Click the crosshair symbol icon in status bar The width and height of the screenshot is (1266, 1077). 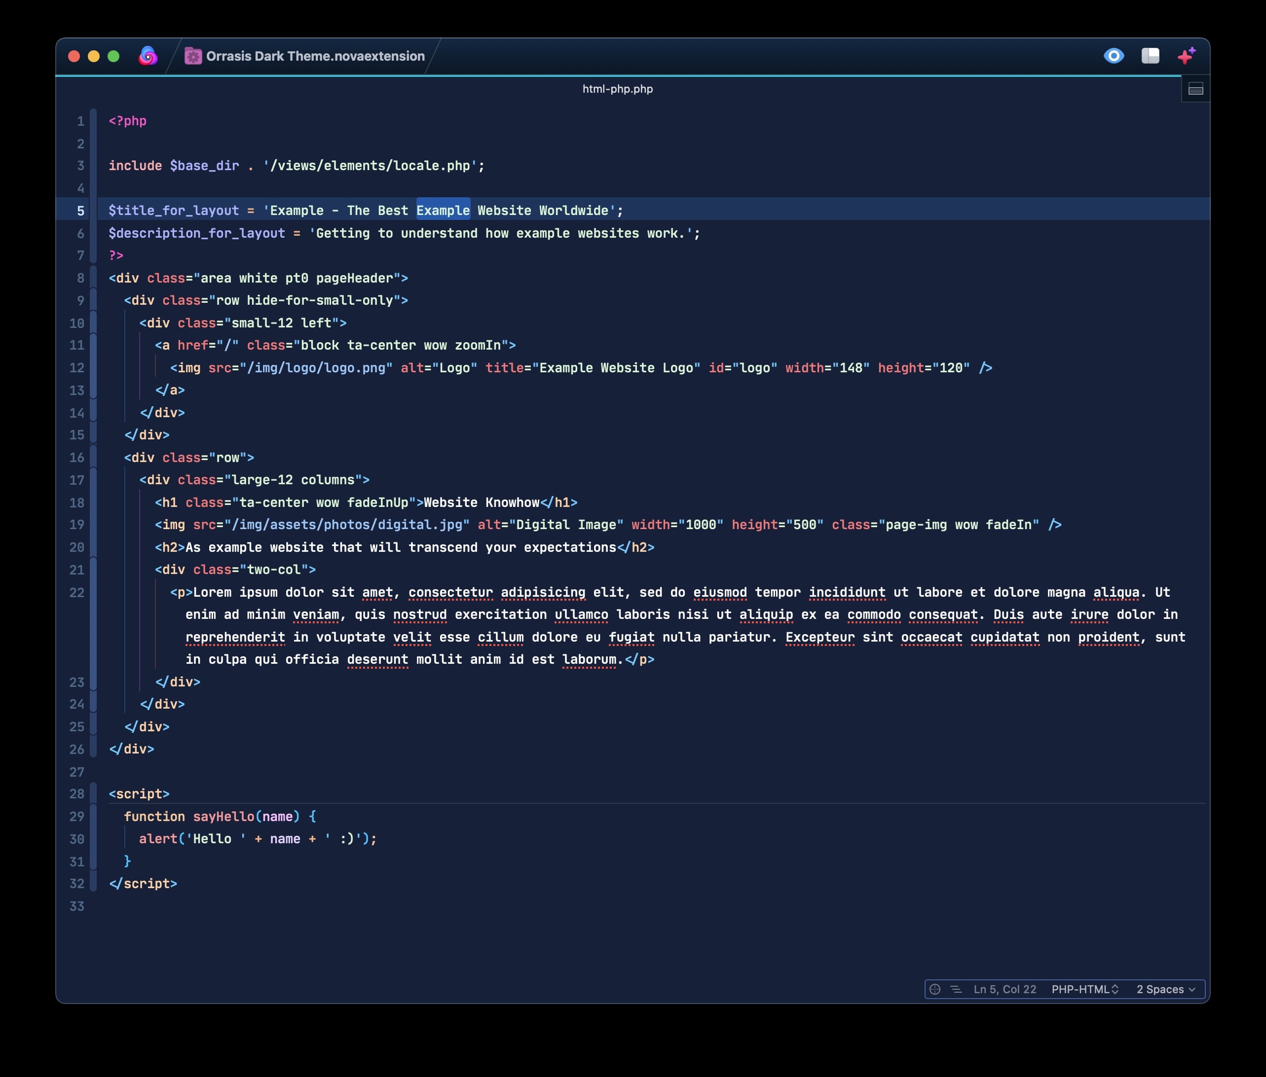(x=934, y=989)
